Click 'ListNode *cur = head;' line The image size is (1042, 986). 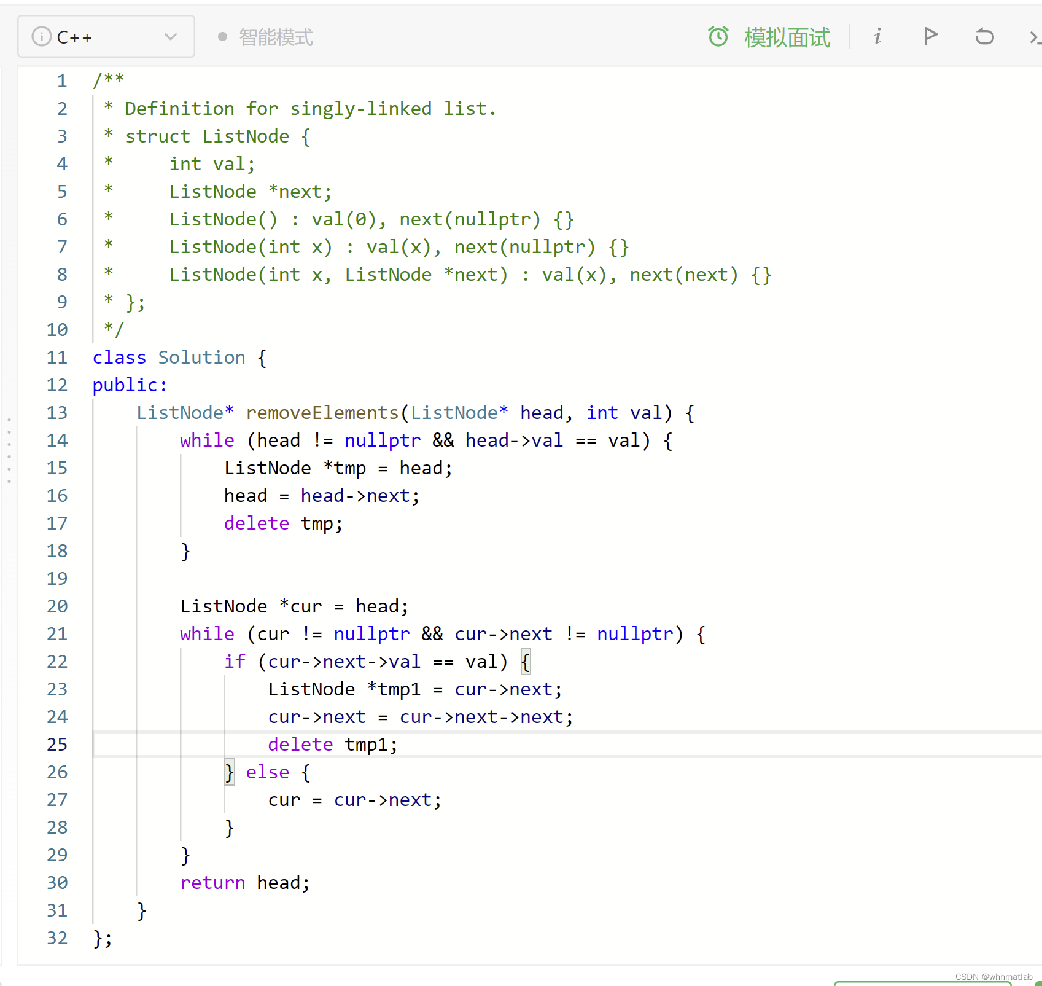coord(294,606)
